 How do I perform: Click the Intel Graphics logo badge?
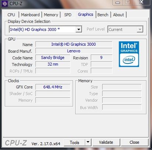(129, 54)
